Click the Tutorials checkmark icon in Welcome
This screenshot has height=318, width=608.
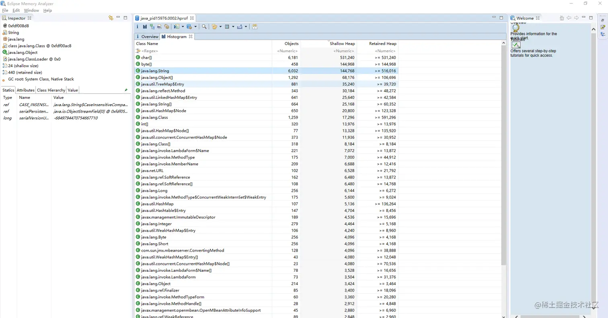click(516, 45)
